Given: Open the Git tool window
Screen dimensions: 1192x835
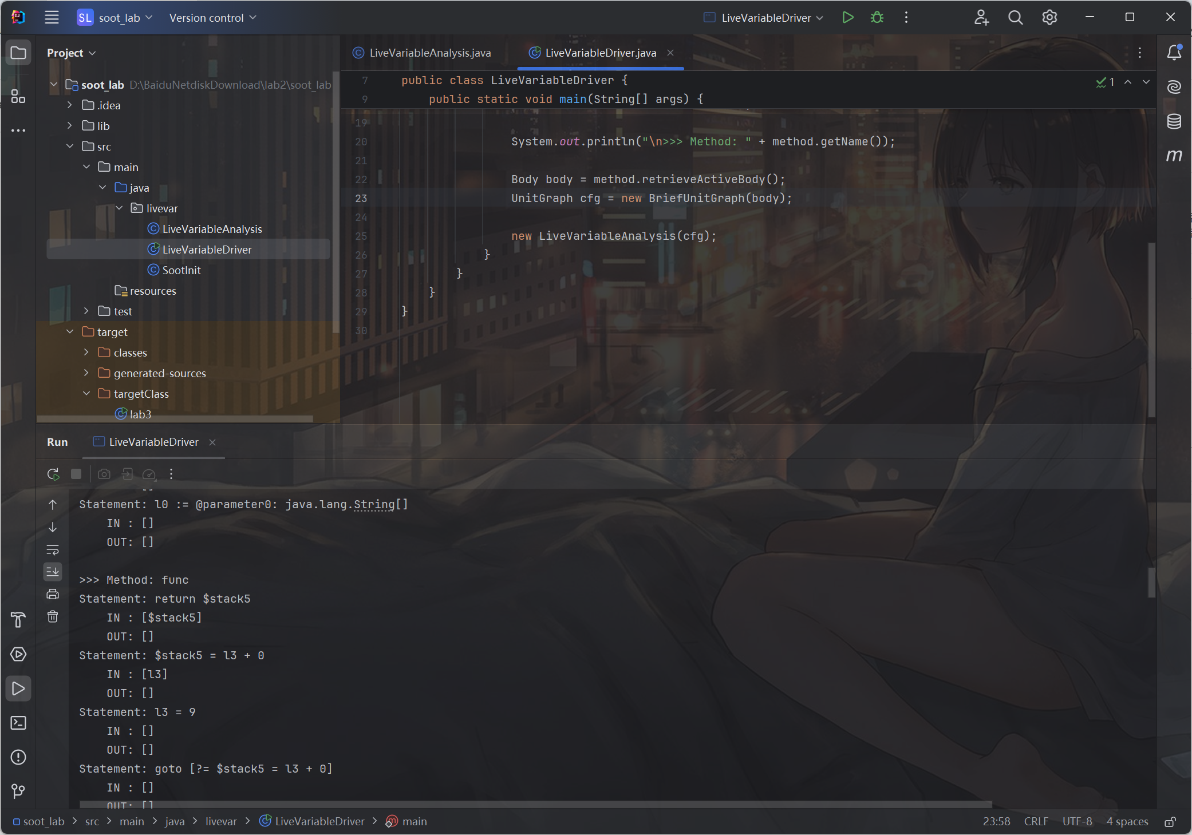Looking at the screenshot, I should [x=18, y=792].
